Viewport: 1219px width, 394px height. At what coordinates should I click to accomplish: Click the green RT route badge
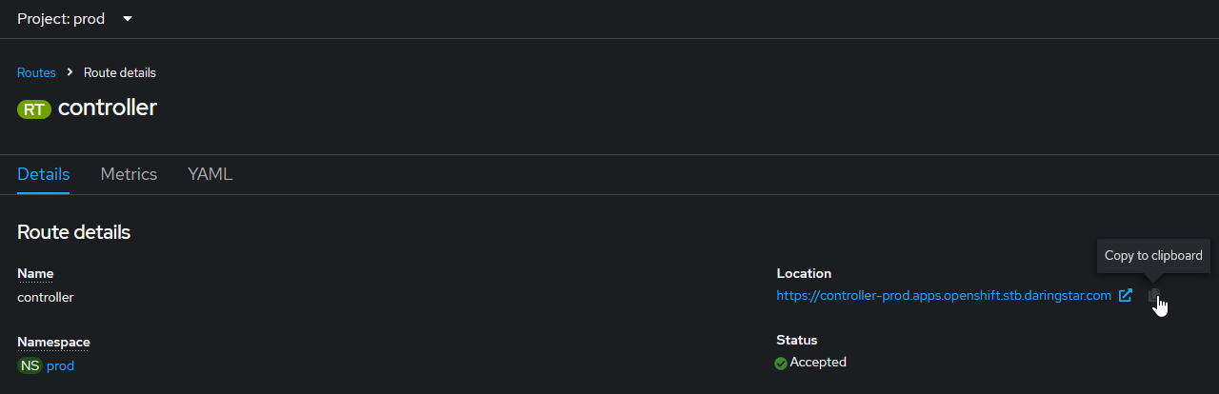click(x=34, y=109)
